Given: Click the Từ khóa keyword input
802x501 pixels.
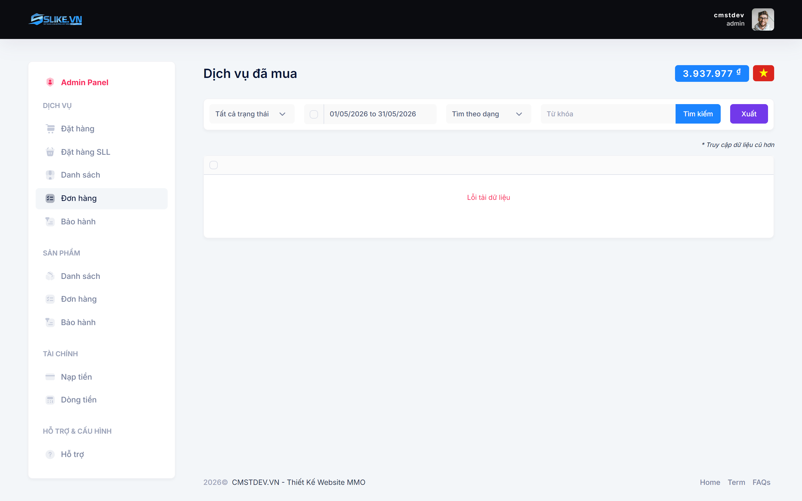Looking at the screenshot, I should pos(608,114).
